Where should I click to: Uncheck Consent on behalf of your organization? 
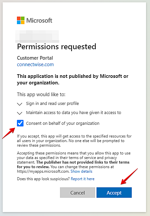[20, 123]
